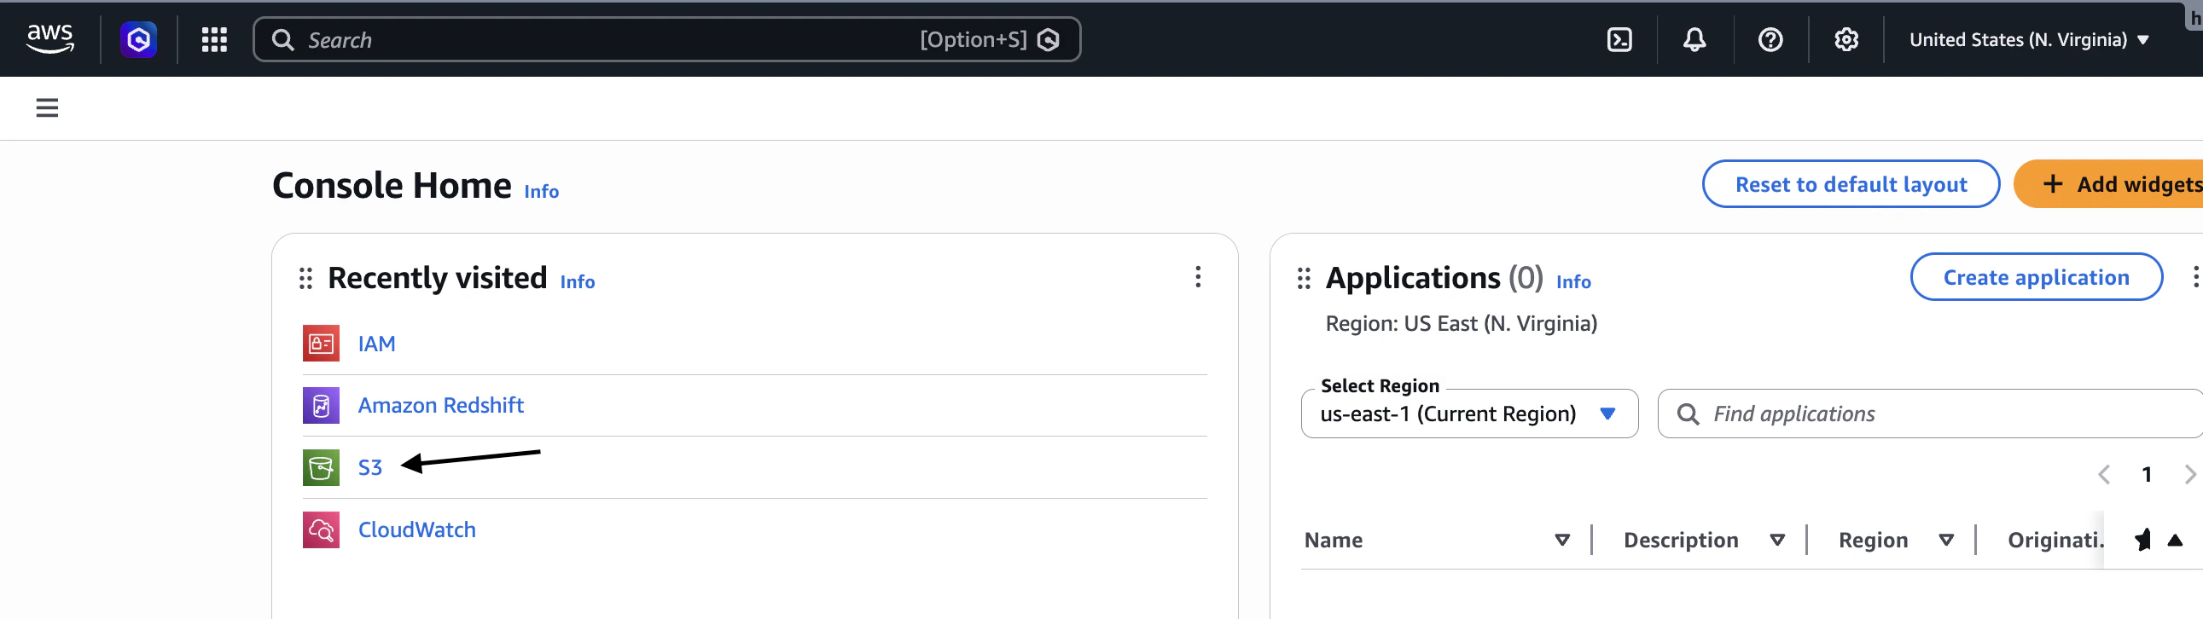Viewport: 2203px width, 619px height.
Task: Click the pin icon in the table header
Action: point(2142,541)
